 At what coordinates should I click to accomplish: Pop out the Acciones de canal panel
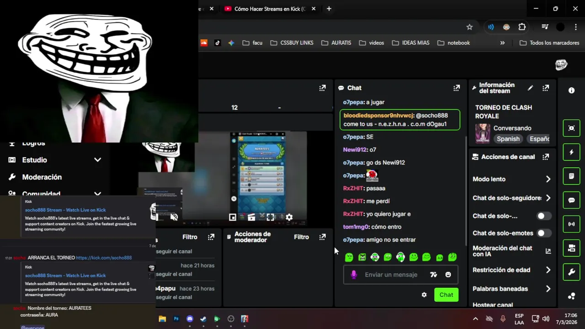546,157
